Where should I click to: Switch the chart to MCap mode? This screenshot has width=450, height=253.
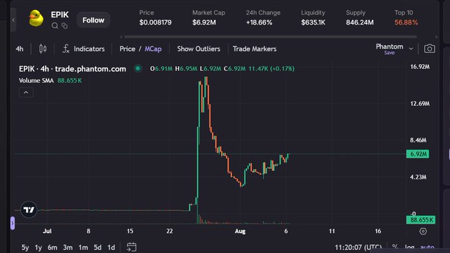point(153,49)
